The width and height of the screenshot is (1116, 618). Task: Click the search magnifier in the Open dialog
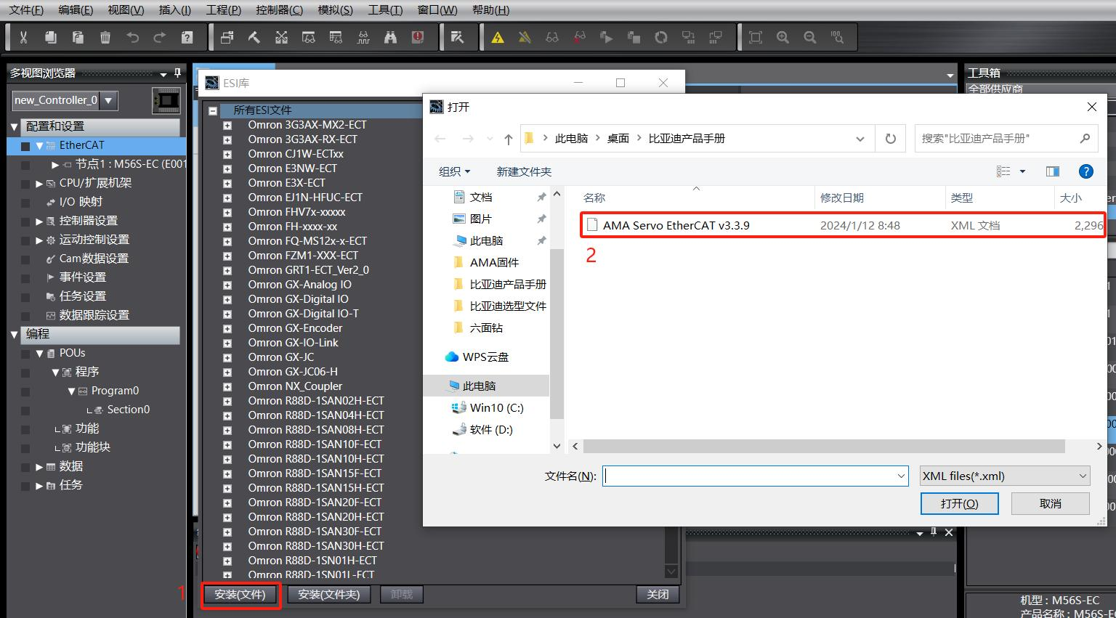click(x=1085, y=138)
